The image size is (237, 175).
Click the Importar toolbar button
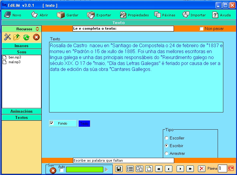[x=194, y=15]
